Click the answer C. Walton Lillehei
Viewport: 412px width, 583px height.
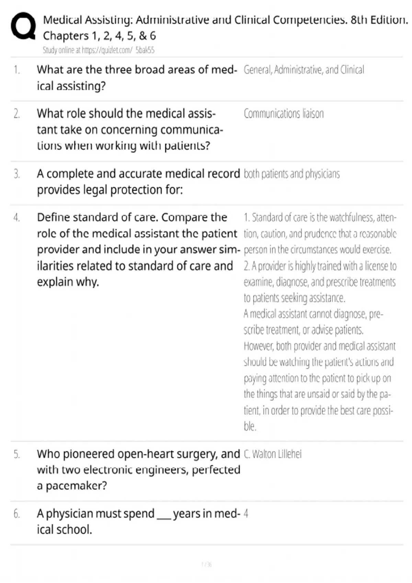273,454
